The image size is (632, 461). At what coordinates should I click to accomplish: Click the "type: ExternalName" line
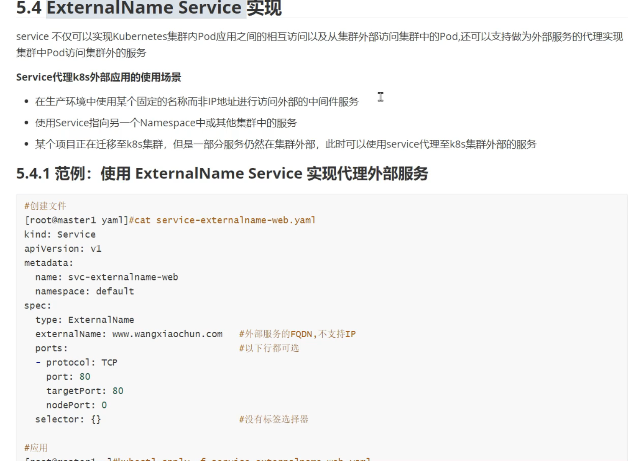pyautogui.click(x=84, y=320)
